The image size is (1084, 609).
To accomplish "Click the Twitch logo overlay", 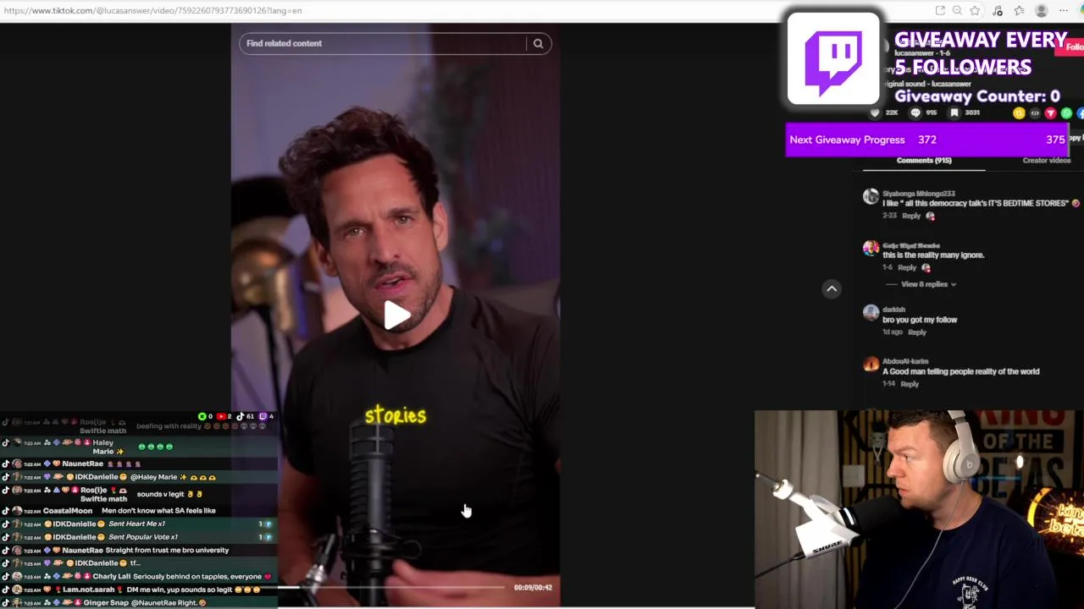I will pyautogui.click(x=833, y=58).
